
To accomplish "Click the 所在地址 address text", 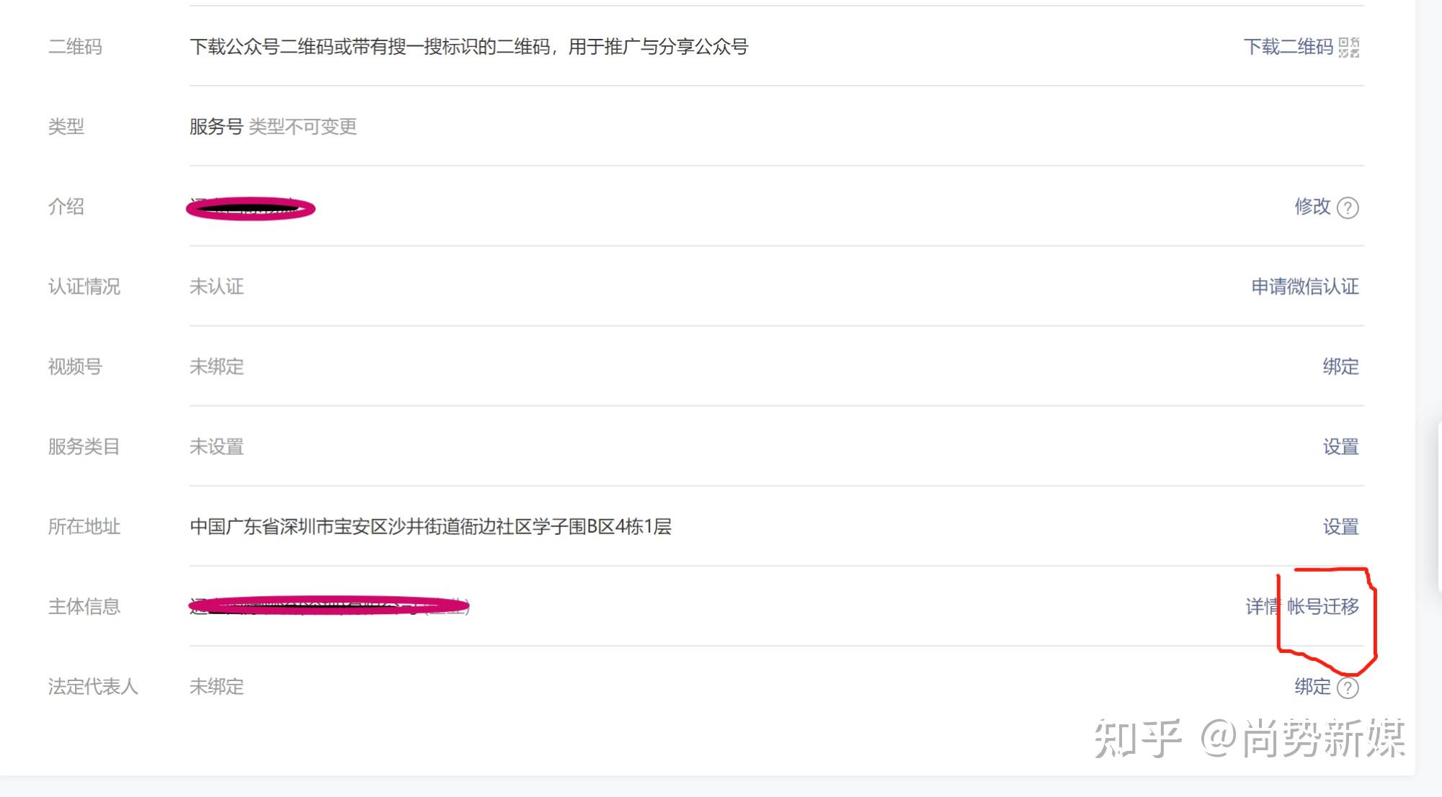I will (x=430, y=527).
